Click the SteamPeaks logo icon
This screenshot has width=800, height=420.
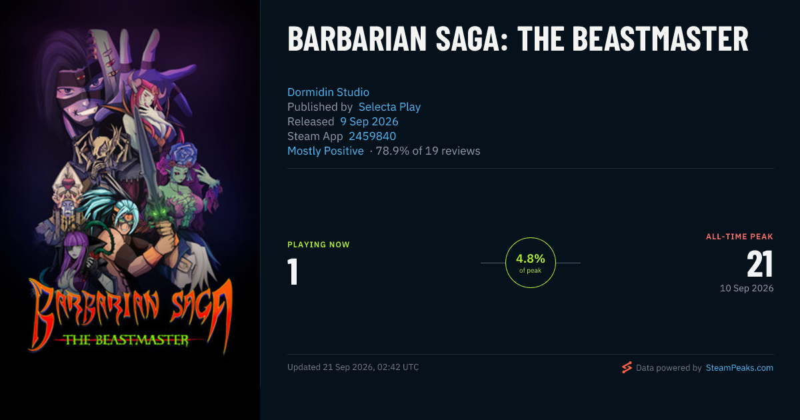pos(627,367)
